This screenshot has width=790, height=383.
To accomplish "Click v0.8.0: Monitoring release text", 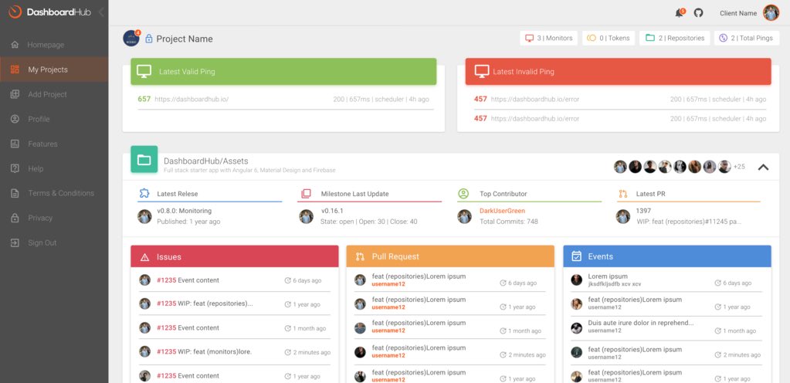I will tap(184, 211).
